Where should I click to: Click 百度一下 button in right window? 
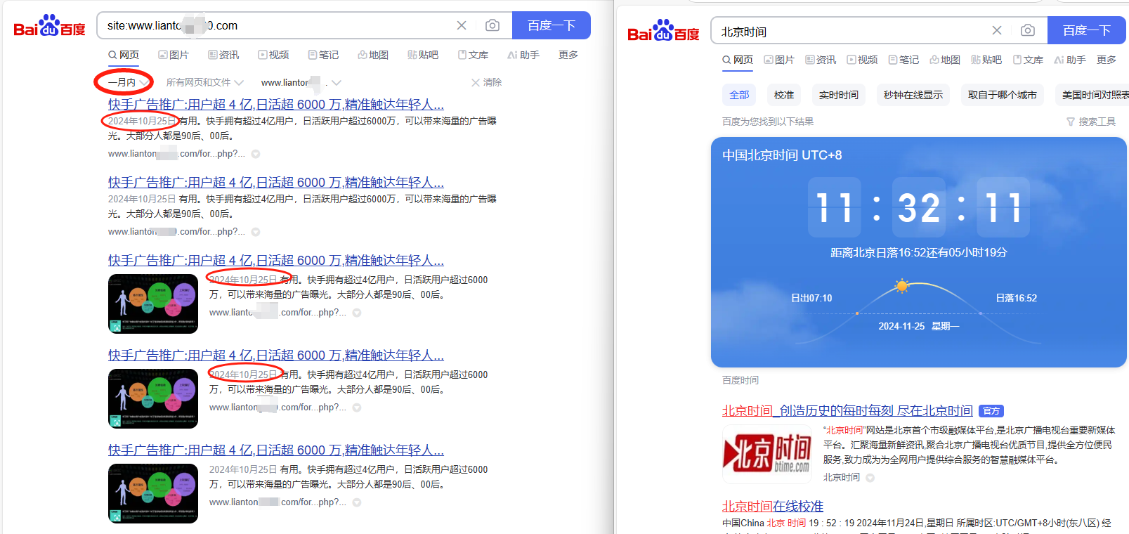click(1087, 30)
